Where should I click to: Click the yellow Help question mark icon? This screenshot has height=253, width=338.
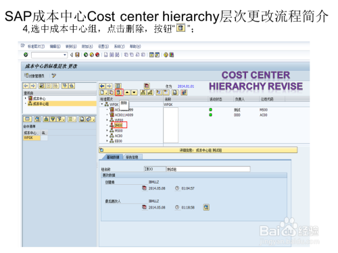click(166, 55)
